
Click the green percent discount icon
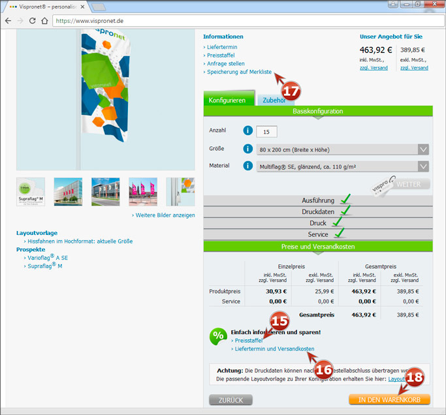point(218,336)
